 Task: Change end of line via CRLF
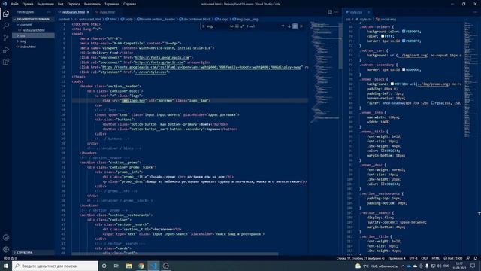(424, 258)
